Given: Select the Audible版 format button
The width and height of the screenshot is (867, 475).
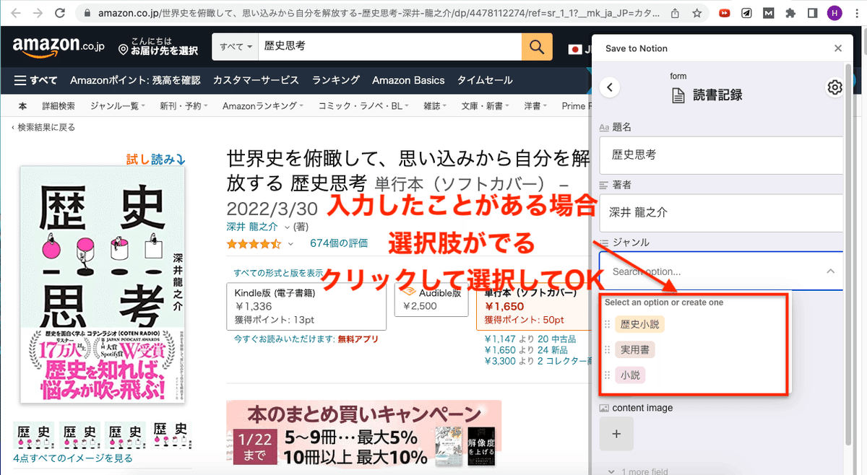Looking at the screenshot, I should click(432, 300).
